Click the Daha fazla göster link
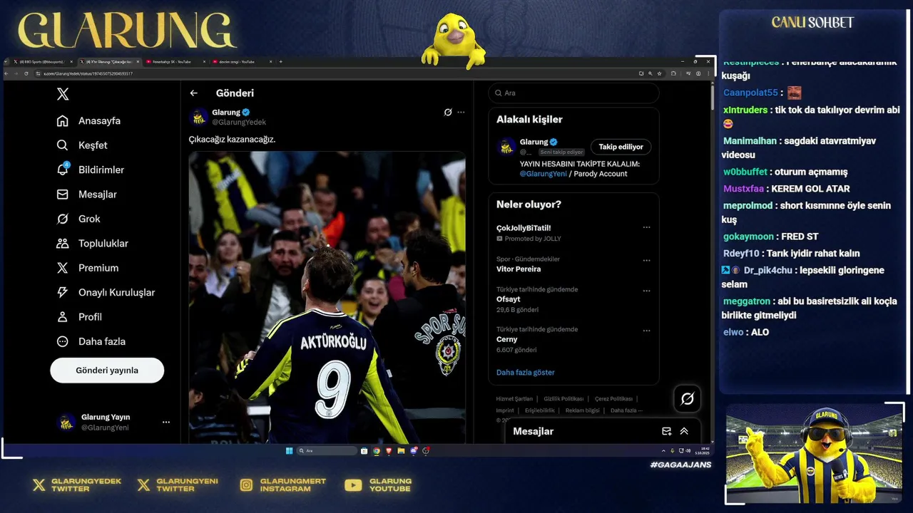913x513 pixels. click(x=526, y=373)
